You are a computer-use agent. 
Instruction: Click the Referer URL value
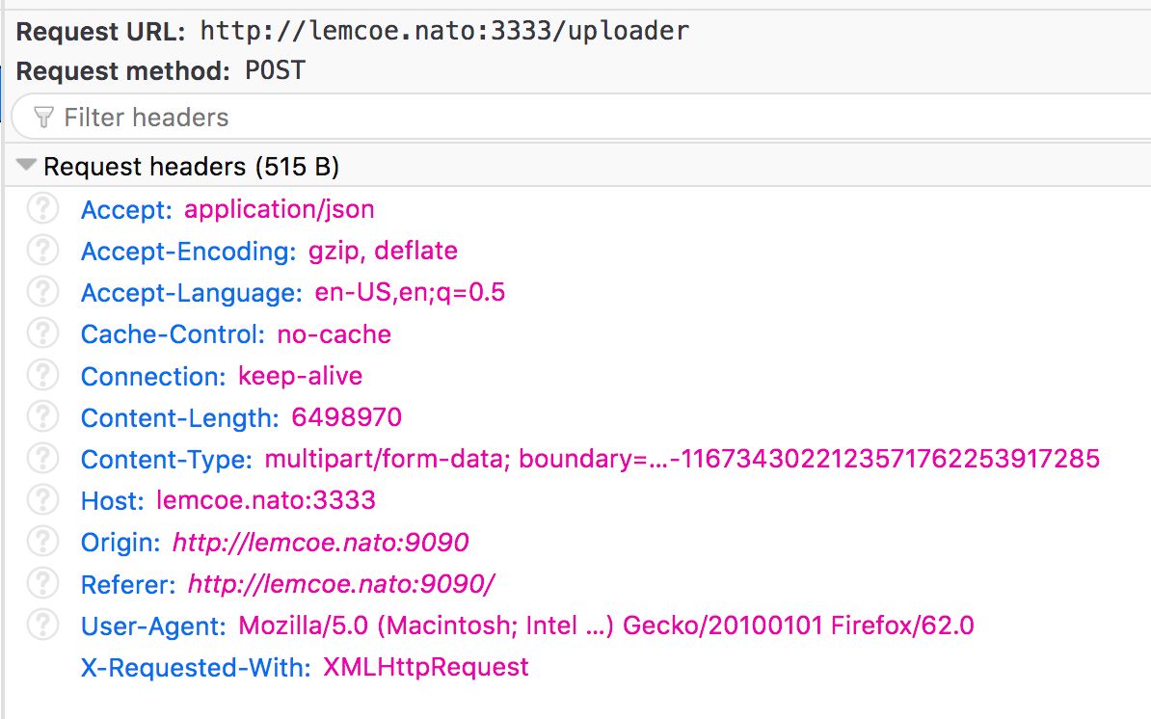click(341, 584)
